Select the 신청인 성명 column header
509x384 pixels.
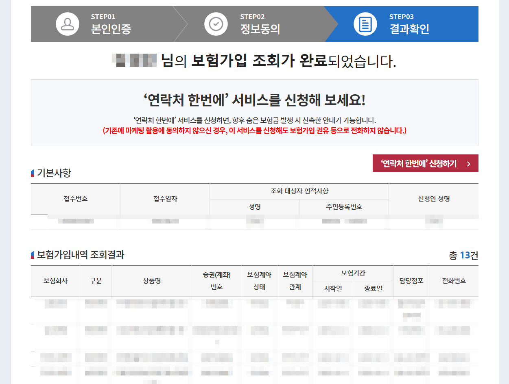[433, 199]
